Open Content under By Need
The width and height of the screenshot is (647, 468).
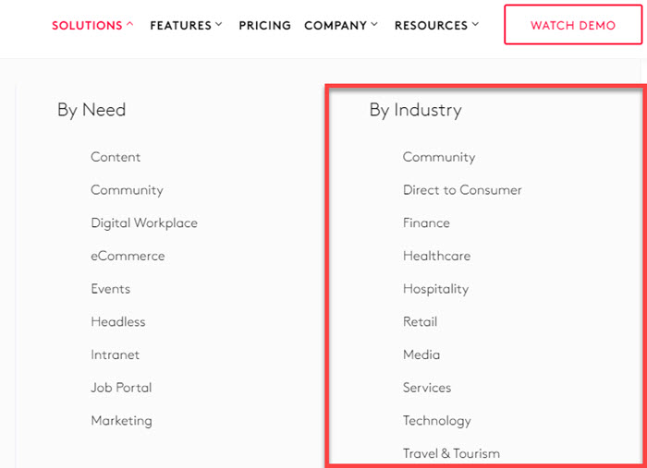[116, 157]
